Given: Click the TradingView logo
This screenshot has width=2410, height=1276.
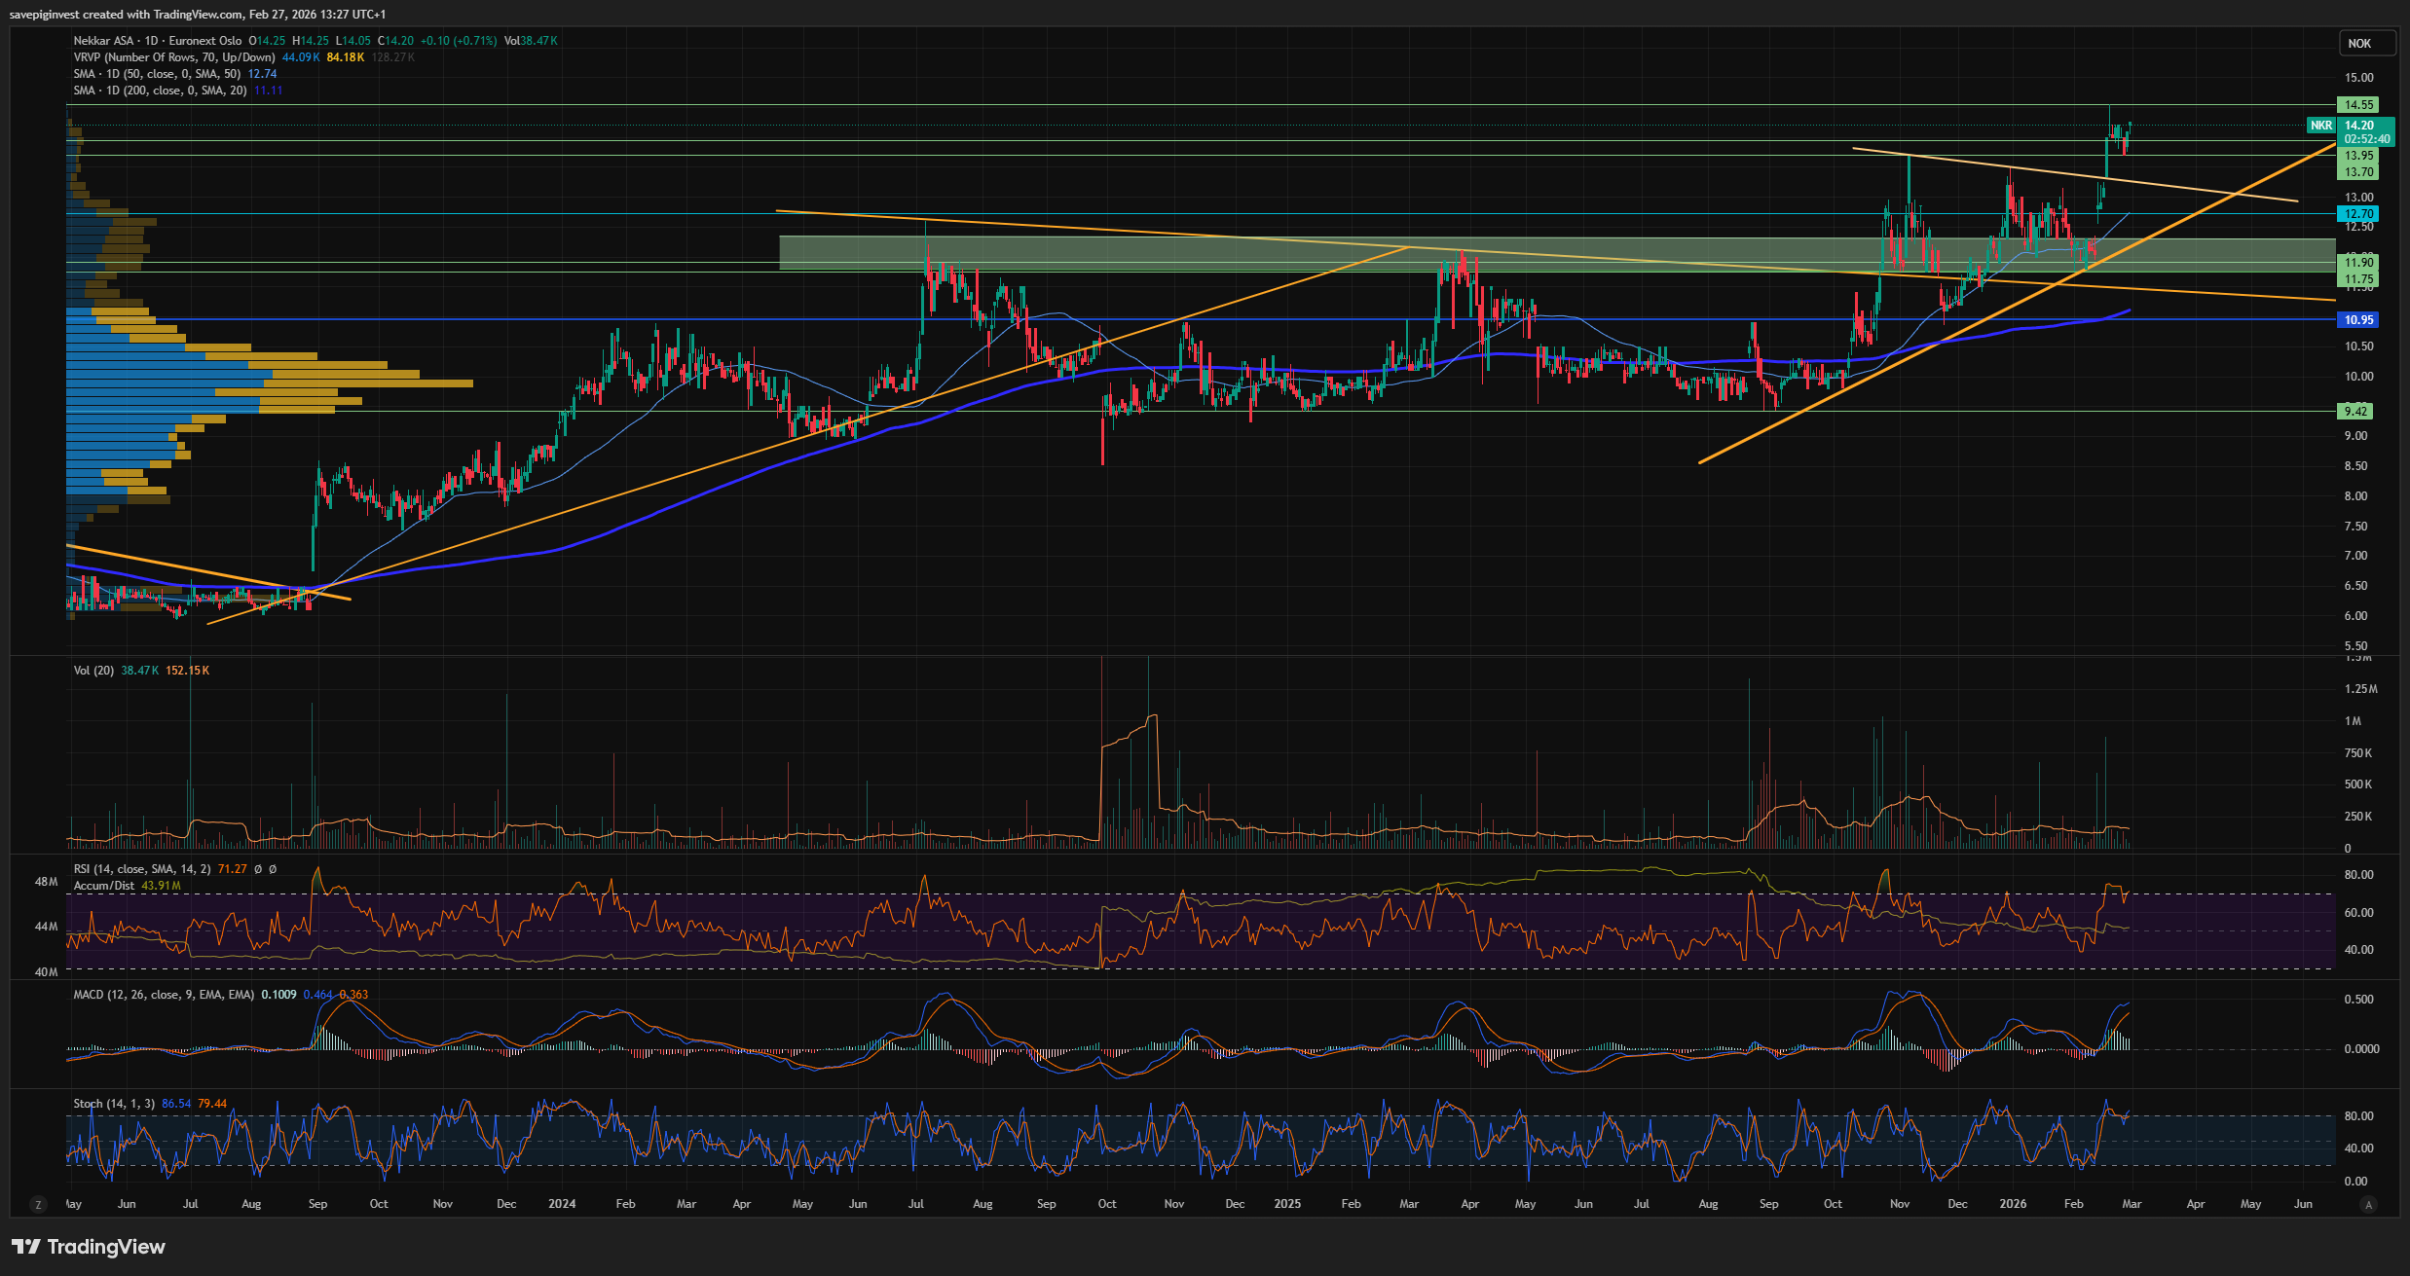Looking at the screenshot, I should tap(89, 1247).
